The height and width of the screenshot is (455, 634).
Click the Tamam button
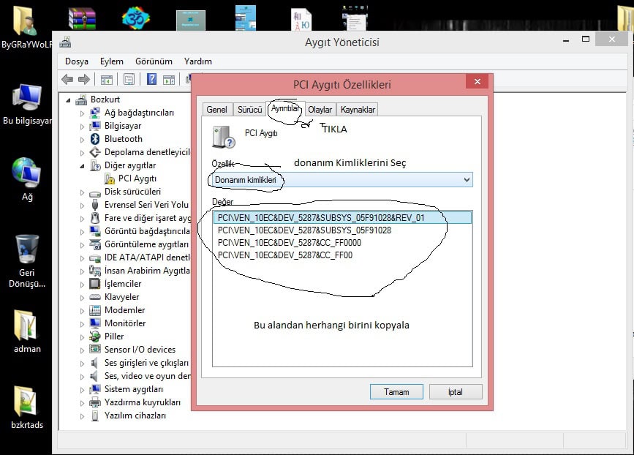pos(396,392)
